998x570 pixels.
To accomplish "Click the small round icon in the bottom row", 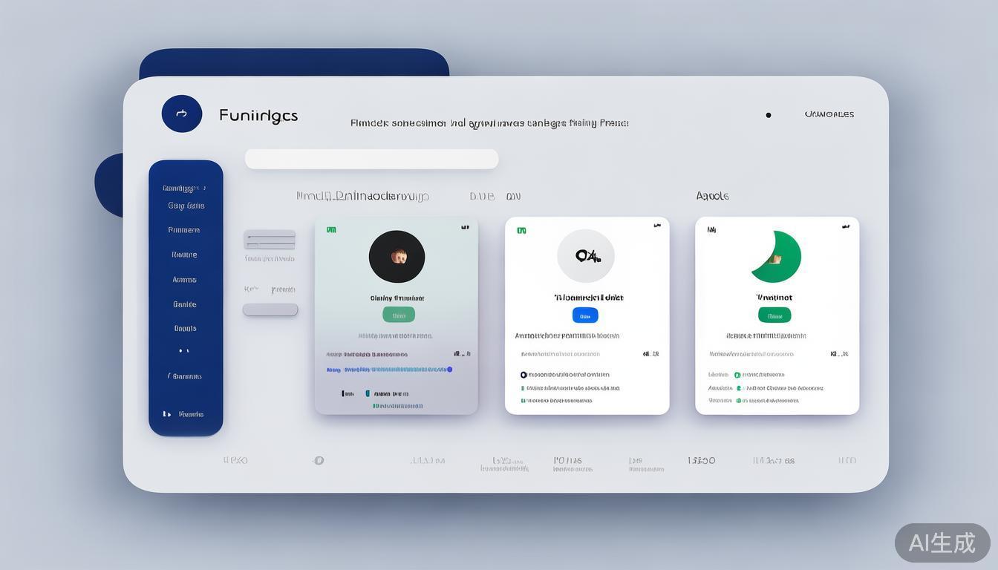I will tap(319, 460).
